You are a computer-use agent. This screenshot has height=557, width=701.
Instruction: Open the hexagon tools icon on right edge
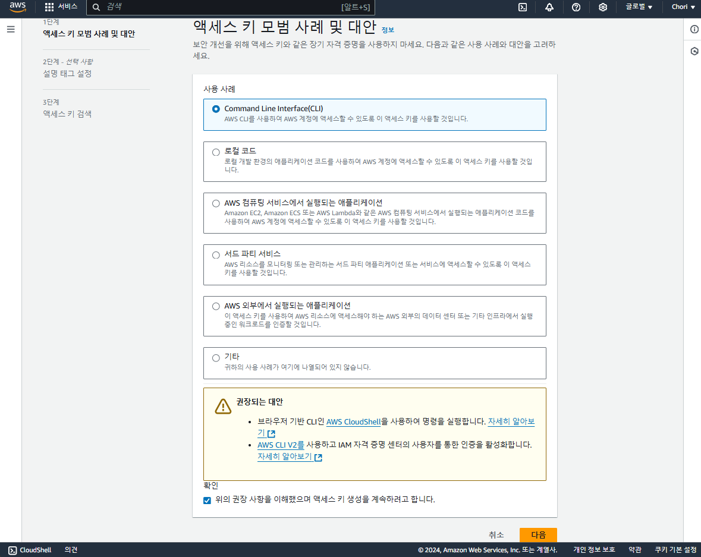point(694,51)
